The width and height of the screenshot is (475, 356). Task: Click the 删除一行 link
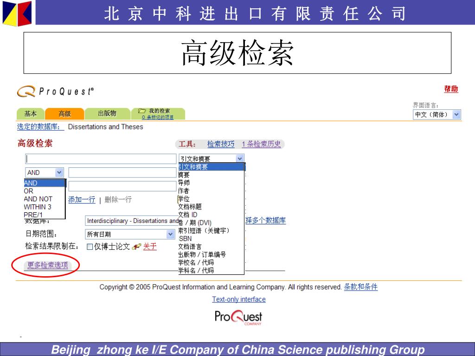(x=118, y=199)
